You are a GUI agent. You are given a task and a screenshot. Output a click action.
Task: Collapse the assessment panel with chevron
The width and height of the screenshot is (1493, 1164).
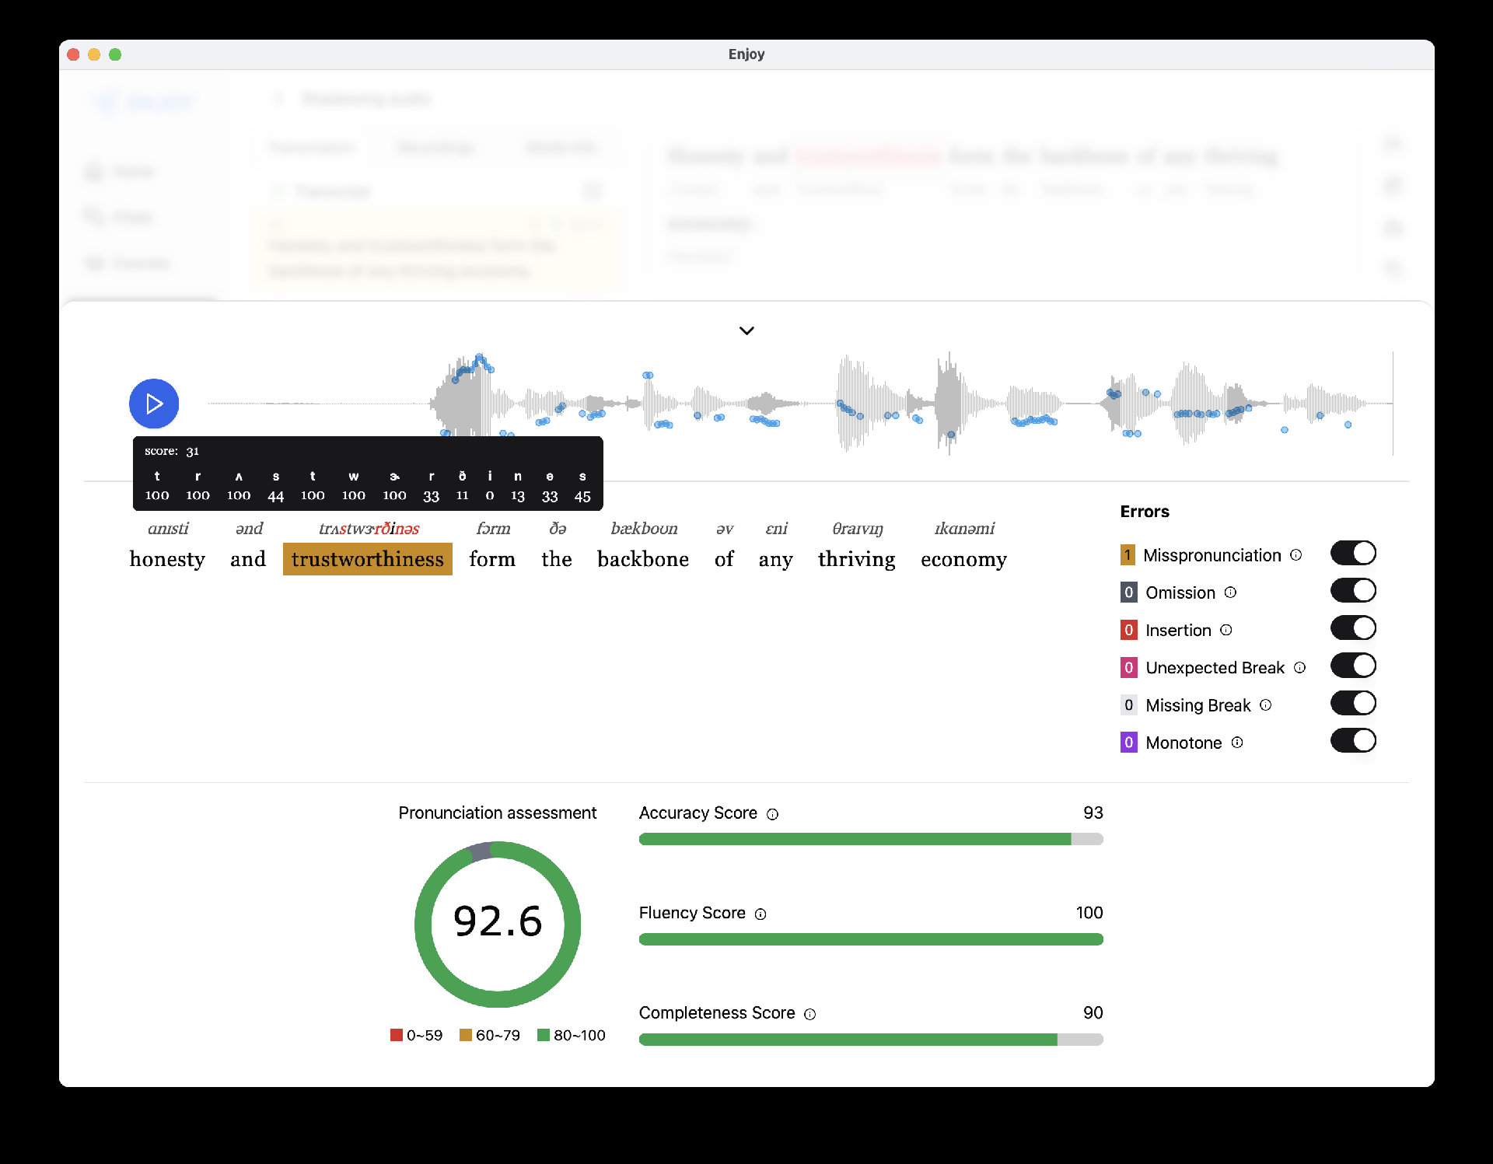[x=746, y=330]
